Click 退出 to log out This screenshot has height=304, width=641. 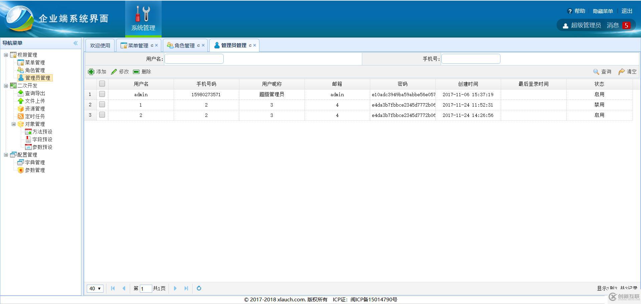[x=627, y=11]
